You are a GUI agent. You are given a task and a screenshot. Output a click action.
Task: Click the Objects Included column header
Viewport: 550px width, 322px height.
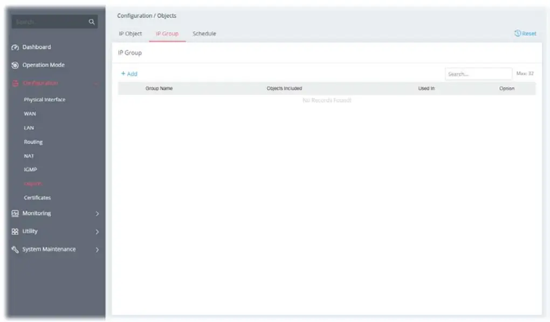284,88
